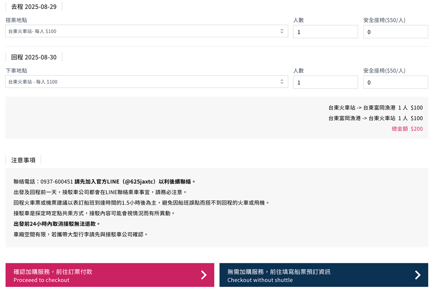Screen dimensions: 435x290
Task: Click the 去程 安全座椅 quantity field
Action: [x=395, y=32]
